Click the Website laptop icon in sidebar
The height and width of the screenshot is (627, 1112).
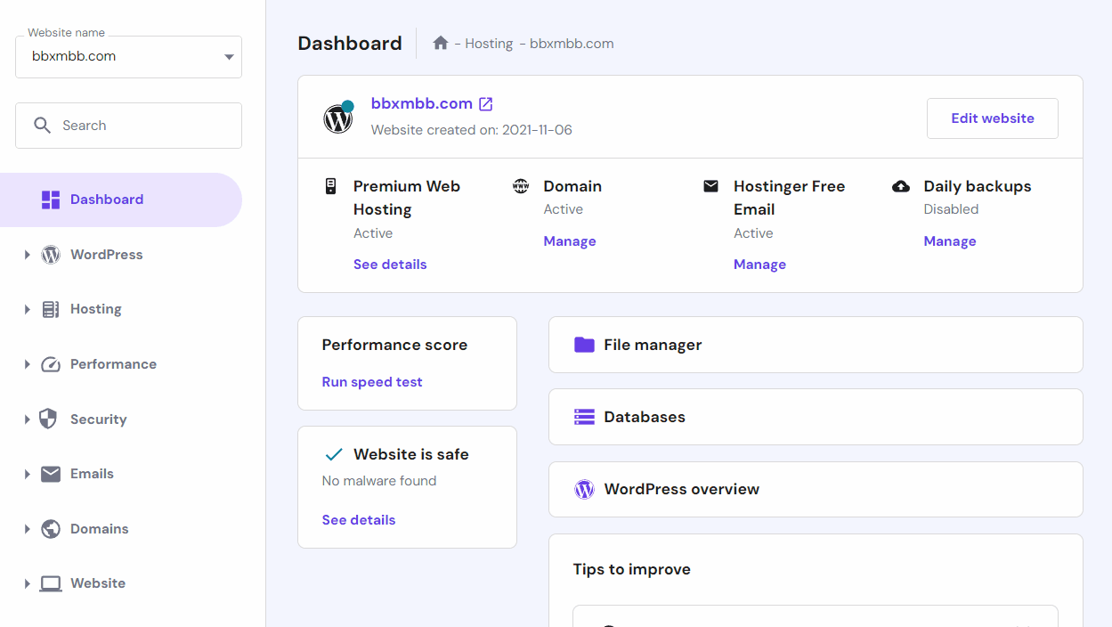(x=51, y=583)
